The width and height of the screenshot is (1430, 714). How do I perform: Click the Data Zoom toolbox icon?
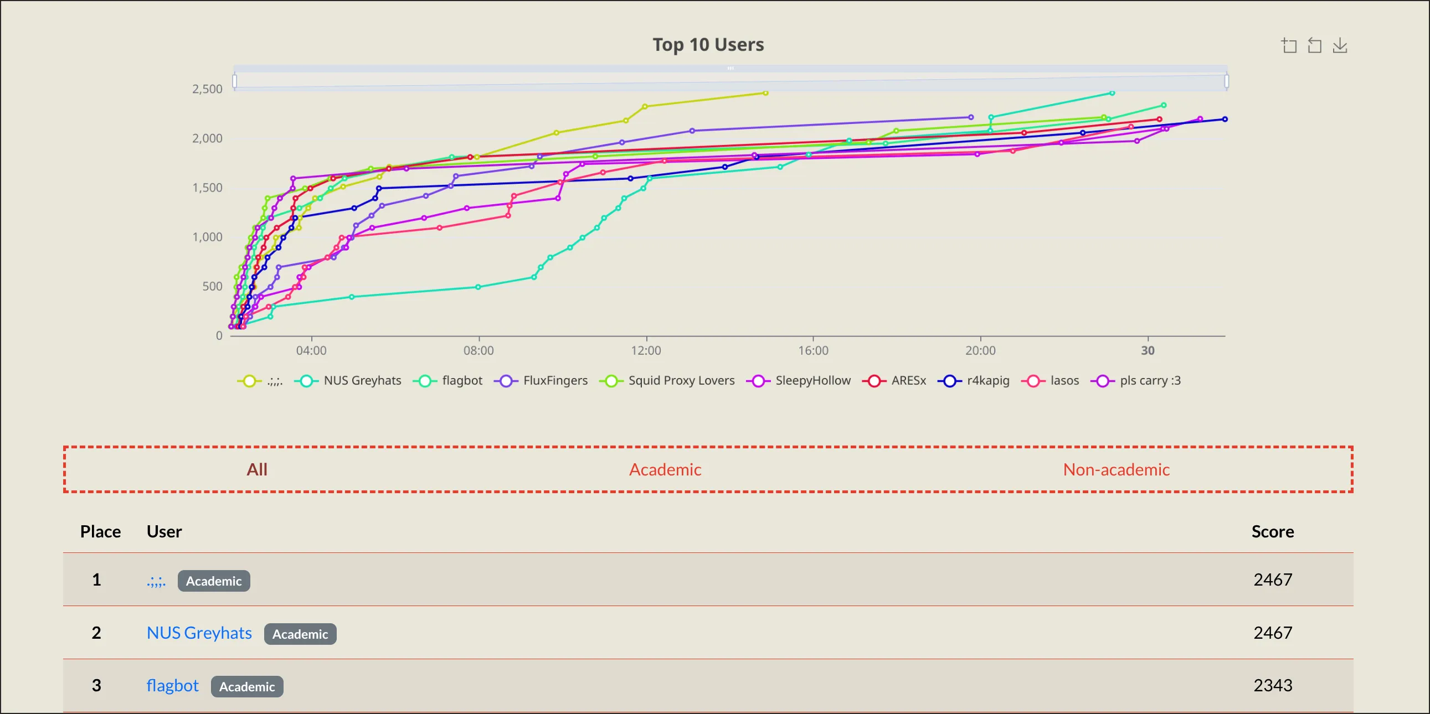(1289, 45)
